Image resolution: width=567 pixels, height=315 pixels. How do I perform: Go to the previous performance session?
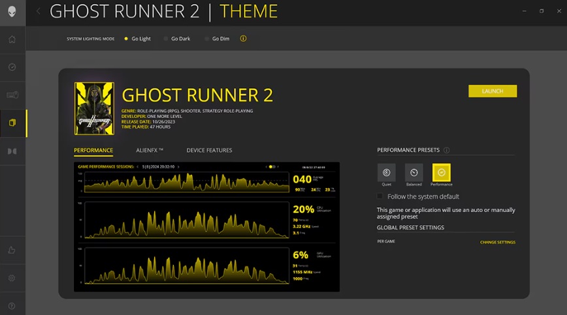point(137,167)
